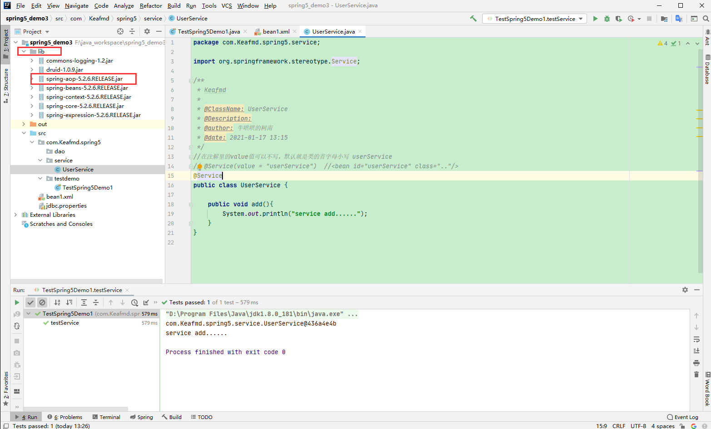Expand spring-beans-5.2.6.RELEASE.jar

point(32,88)
